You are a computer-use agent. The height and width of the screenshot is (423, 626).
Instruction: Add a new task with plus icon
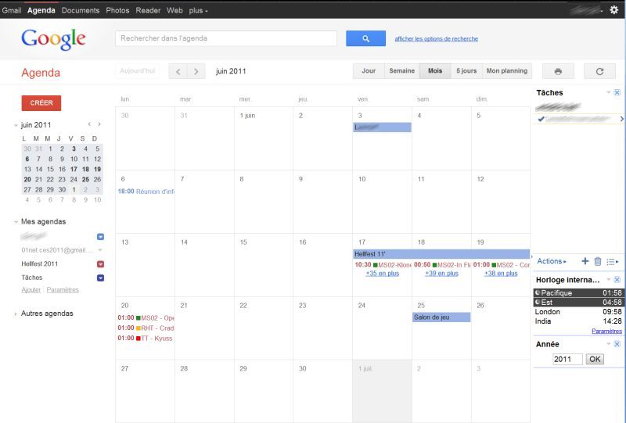585,261
